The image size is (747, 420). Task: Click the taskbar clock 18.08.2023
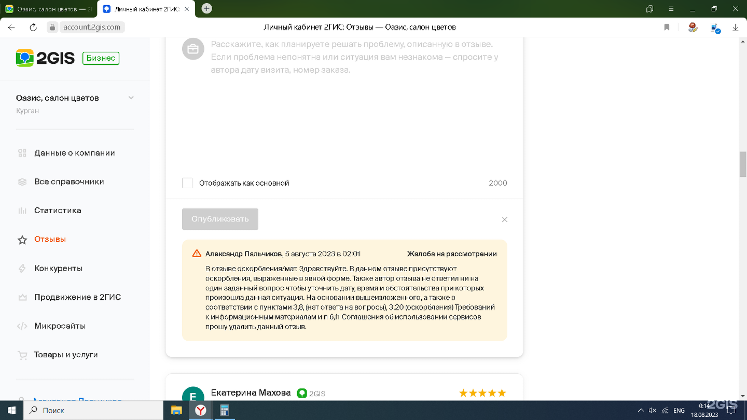pyautogui.click(x=704, y=410)
